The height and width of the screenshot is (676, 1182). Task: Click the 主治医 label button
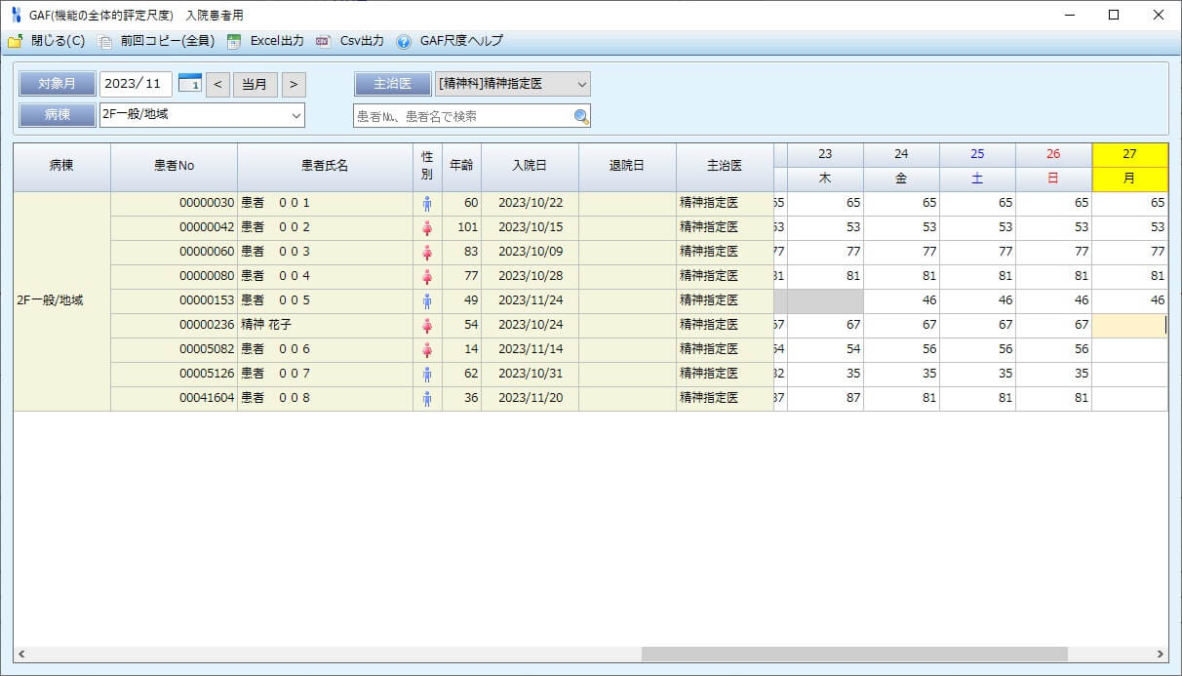[x=391, y=84]
